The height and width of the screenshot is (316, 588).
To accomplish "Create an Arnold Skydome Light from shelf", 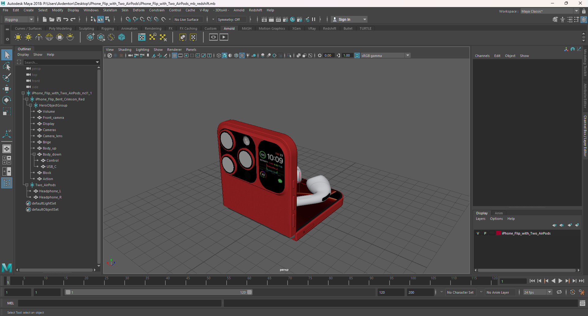I will click(49, 37).
